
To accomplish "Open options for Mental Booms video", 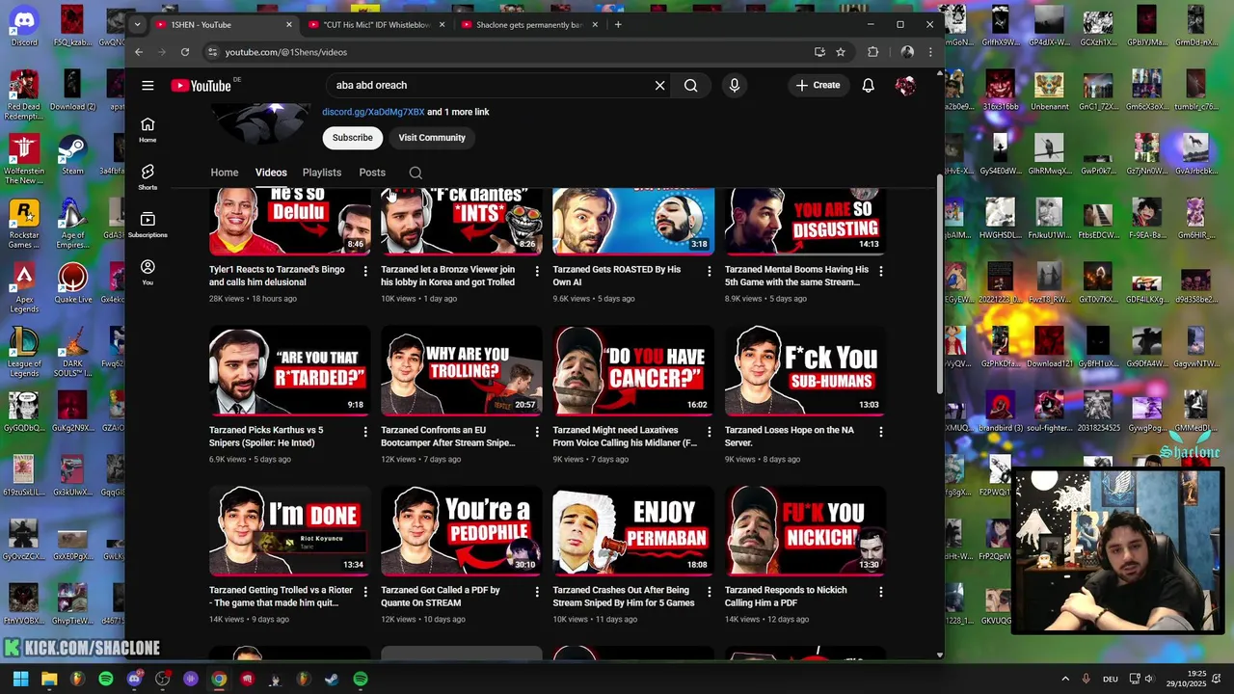I will [x=880, y=272].
